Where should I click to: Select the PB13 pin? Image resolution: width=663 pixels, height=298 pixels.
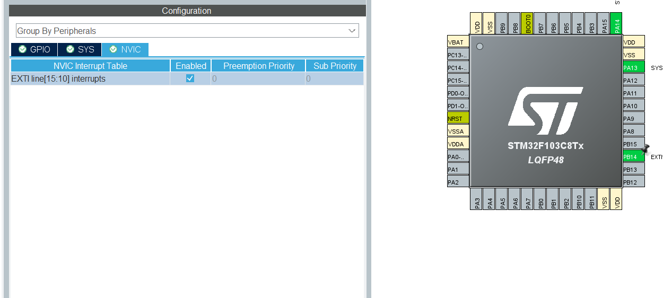[634, 169]
